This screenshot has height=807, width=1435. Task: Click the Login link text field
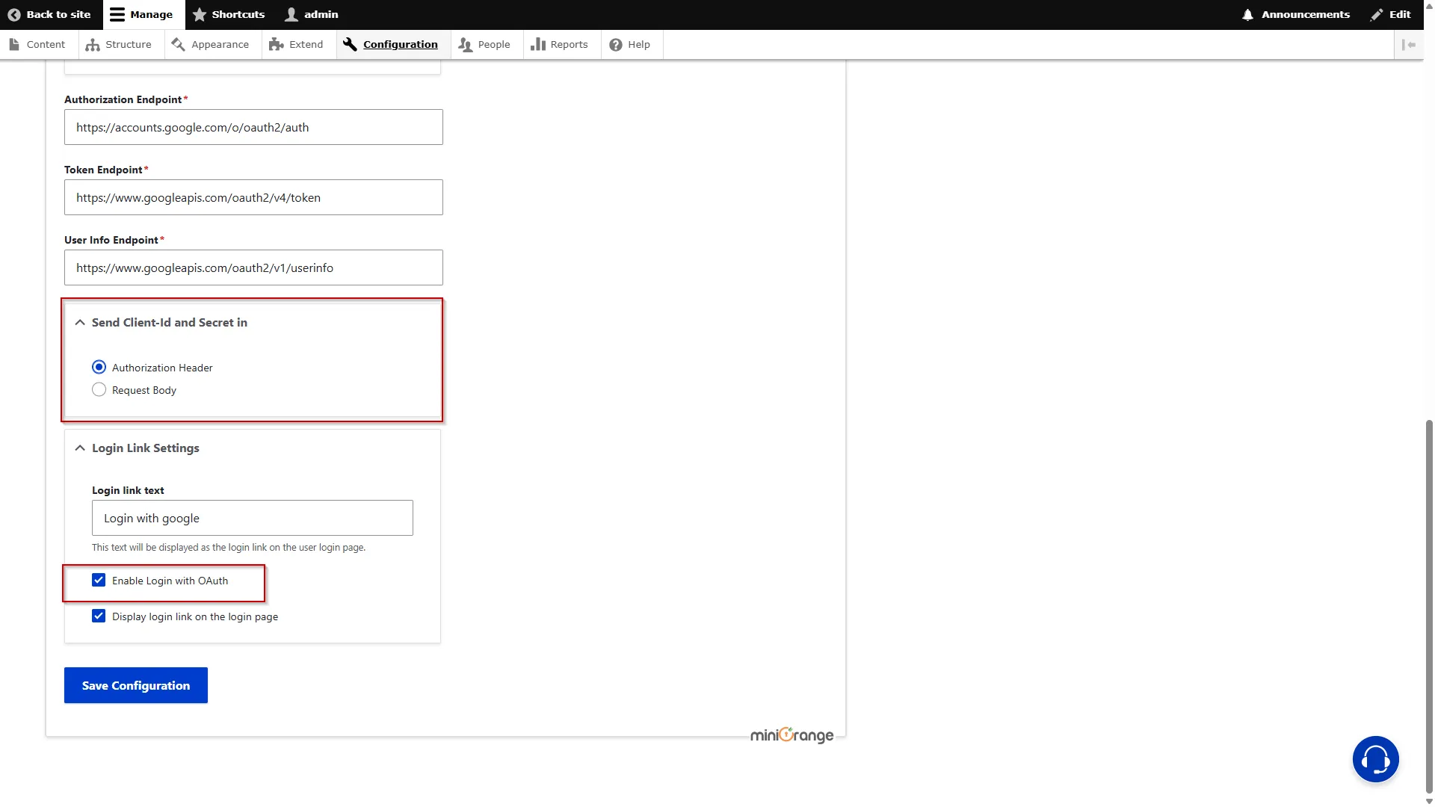click(253, 518)
